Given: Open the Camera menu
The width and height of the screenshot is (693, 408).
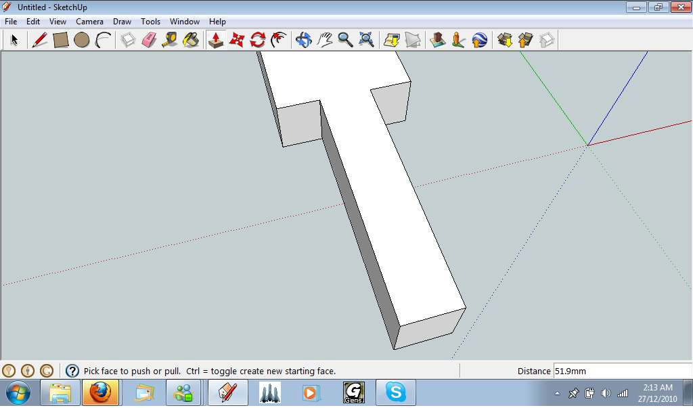Looking at the screenshot, I should pyautogui.click(x=89, y=21).
